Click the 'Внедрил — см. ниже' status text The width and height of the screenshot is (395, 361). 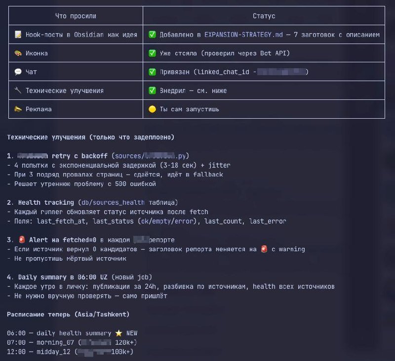[193, 90]
